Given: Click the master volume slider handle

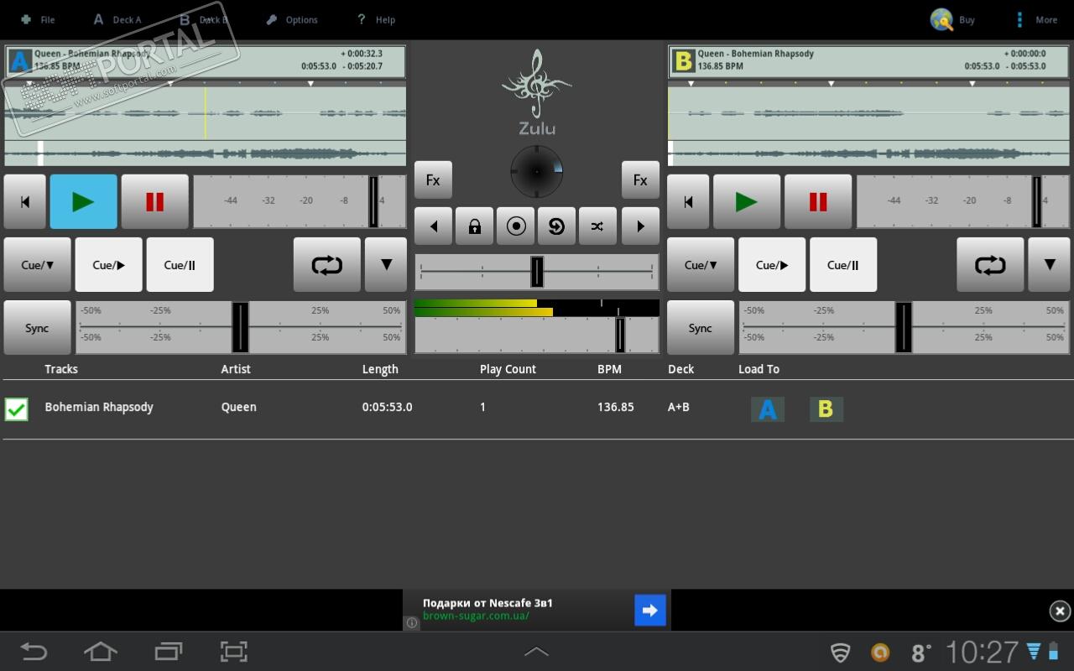Looking at the screenshot, I should 620,335.
